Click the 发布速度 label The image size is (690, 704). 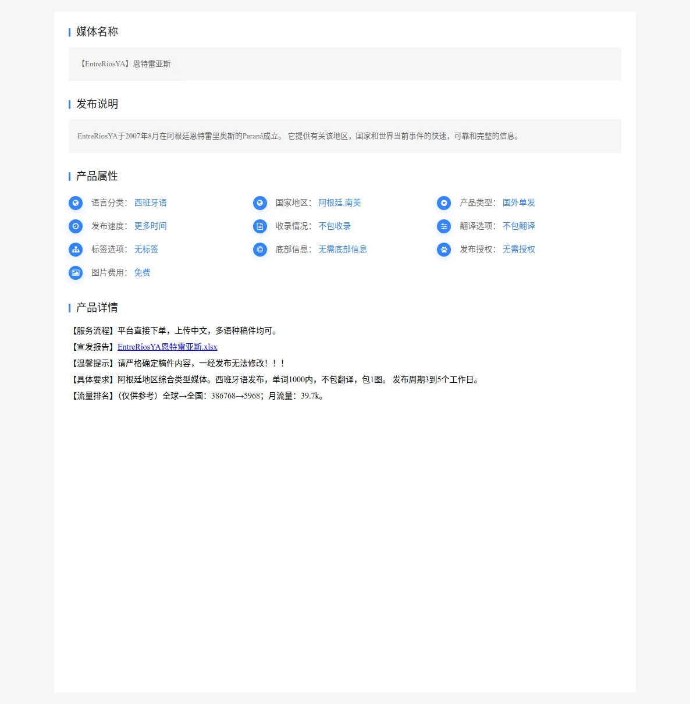[109, 226]
